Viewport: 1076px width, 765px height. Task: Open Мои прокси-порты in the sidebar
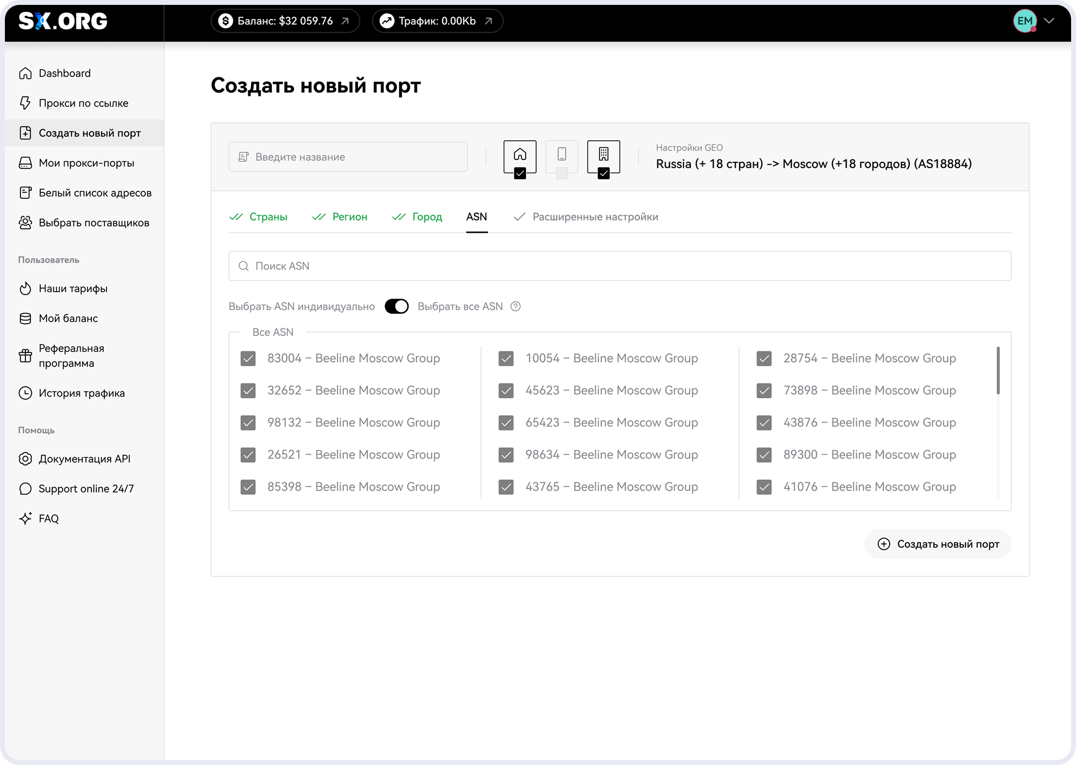coord(86,163)
